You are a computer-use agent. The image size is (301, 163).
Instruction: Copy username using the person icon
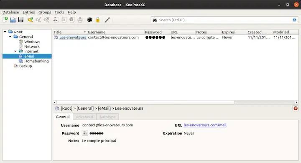point(56,20)
